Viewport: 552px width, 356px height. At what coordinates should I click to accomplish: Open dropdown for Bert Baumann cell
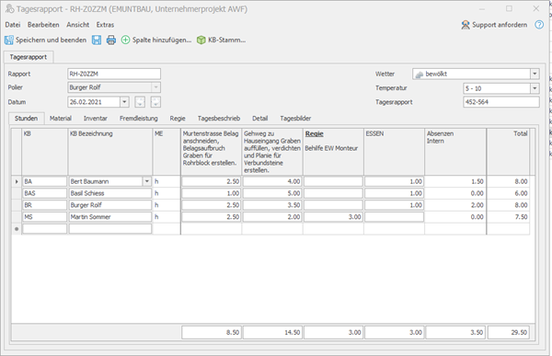147,182
